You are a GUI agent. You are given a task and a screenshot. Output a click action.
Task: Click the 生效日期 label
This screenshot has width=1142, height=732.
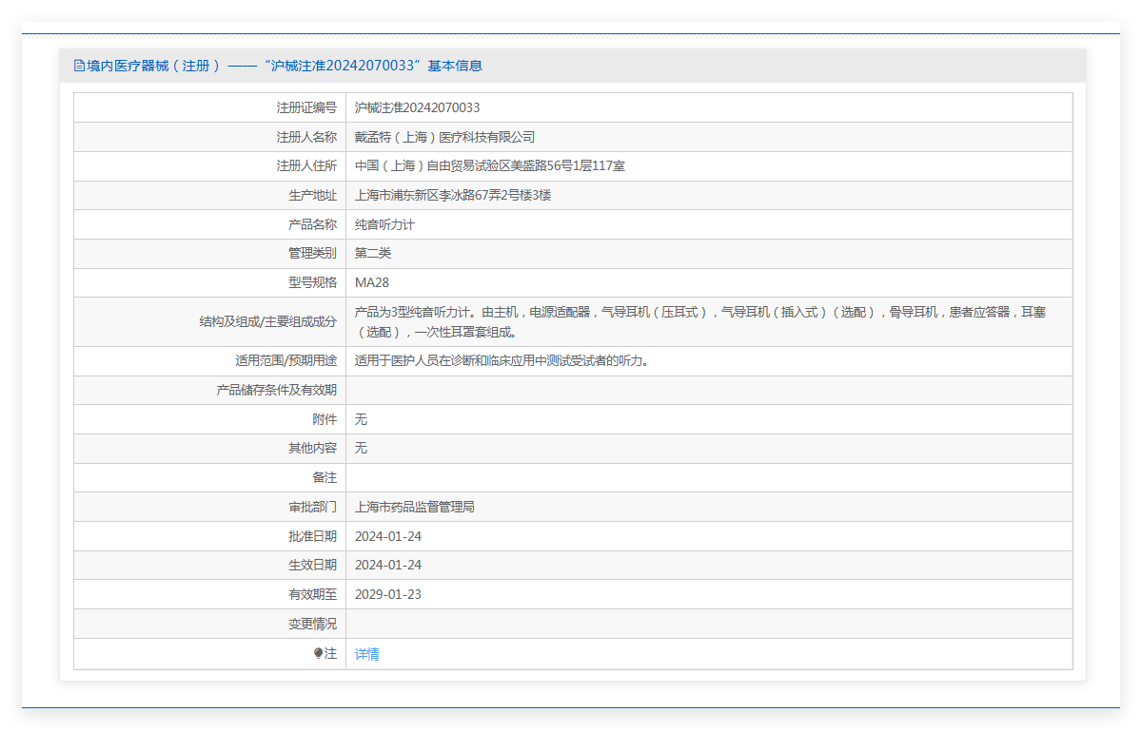point(312,565)
